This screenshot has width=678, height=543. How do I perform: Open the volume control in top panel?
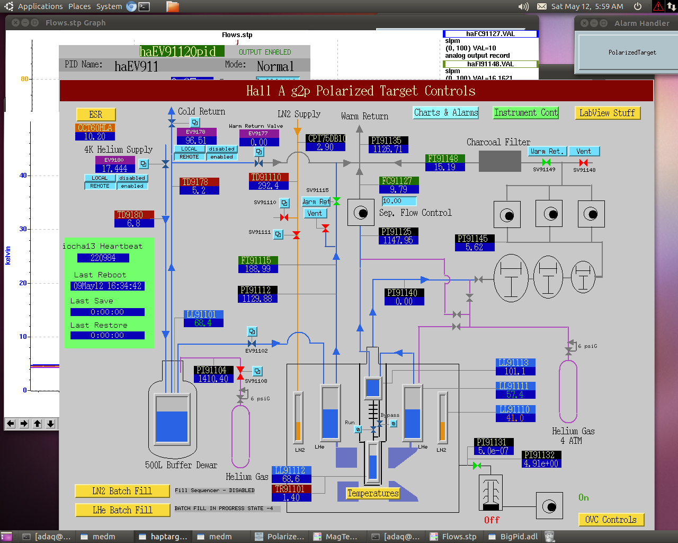click(x=523, y=6)
